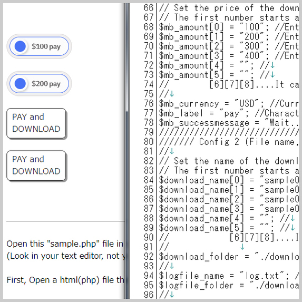Image resolution: width=302 pixels, height=302 pixels.
Task: Click code line 88 with $download_name[4]
Action: pyautogui.click(x=227, y=218)
